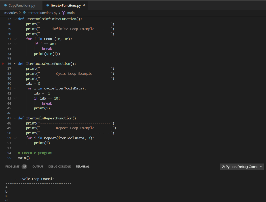This screenshot has height=202, width=266.
Task: Click the main symbol cube icon in breadcrumb
Action: [x=64, y=13]
